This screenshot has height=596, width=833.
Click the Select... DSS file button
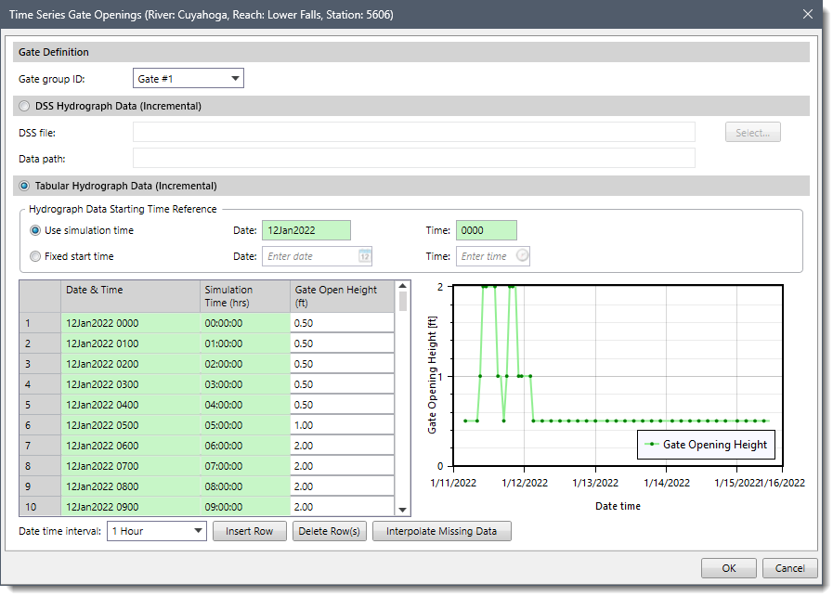point(753,132)
